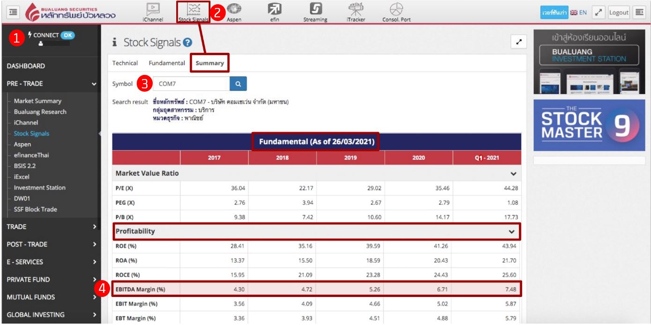
Task: Click the Logout button
Action: 619,13
